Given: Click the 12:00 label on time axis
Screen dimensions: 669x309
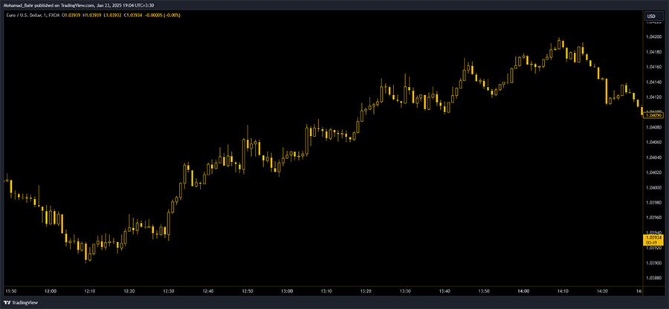Looking at the screenshot, I should 51,290.
